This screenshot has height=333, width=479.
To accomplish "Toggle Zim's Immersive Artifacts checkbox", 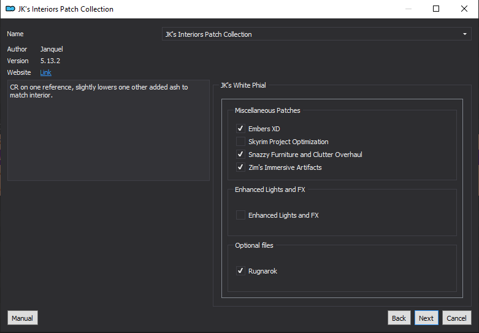I will (240, 167).
